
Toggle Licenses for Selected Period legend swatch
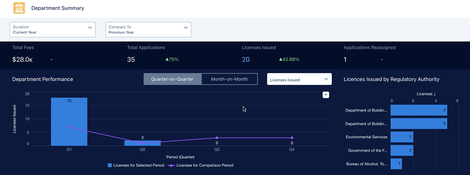(110, 165)
